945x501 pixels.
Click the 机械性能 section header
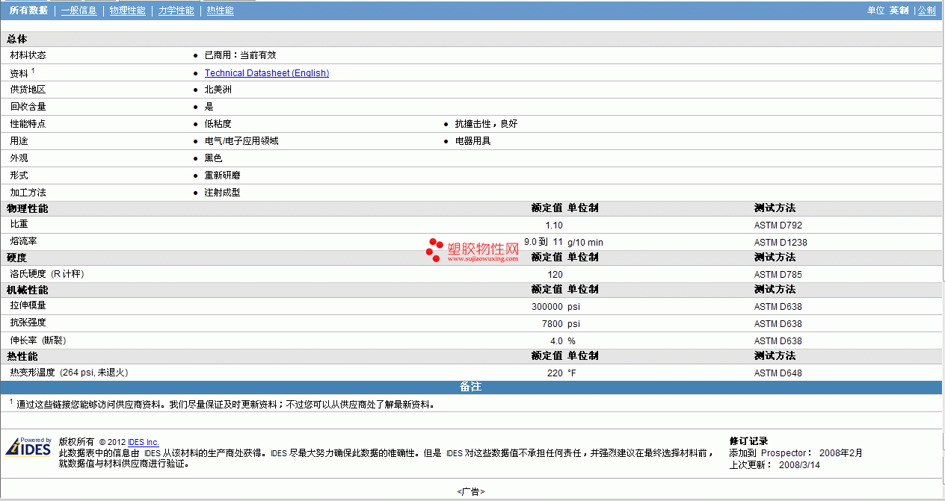point(27,290)
